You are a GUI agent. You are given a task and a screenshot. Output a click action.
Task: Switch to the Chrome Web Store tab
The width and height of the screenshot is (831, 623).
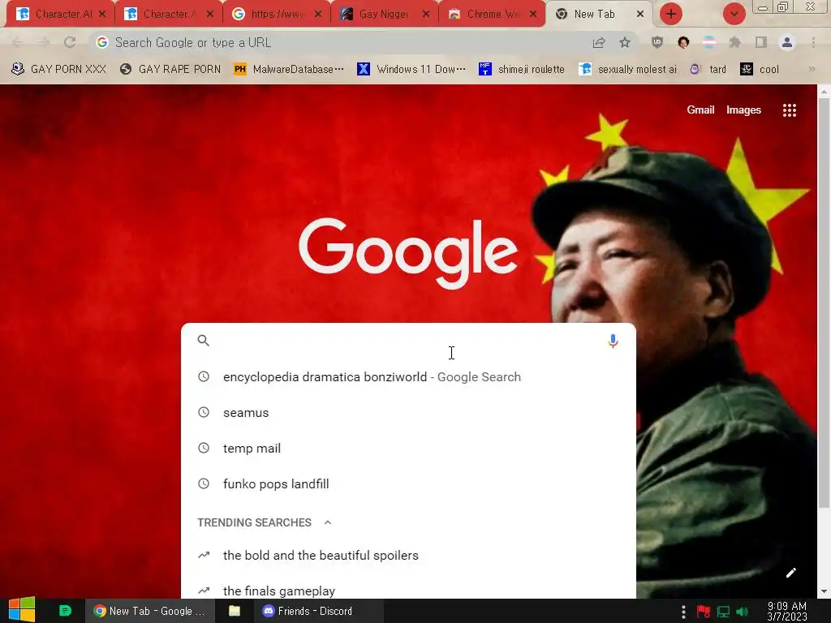pos(492,15)
